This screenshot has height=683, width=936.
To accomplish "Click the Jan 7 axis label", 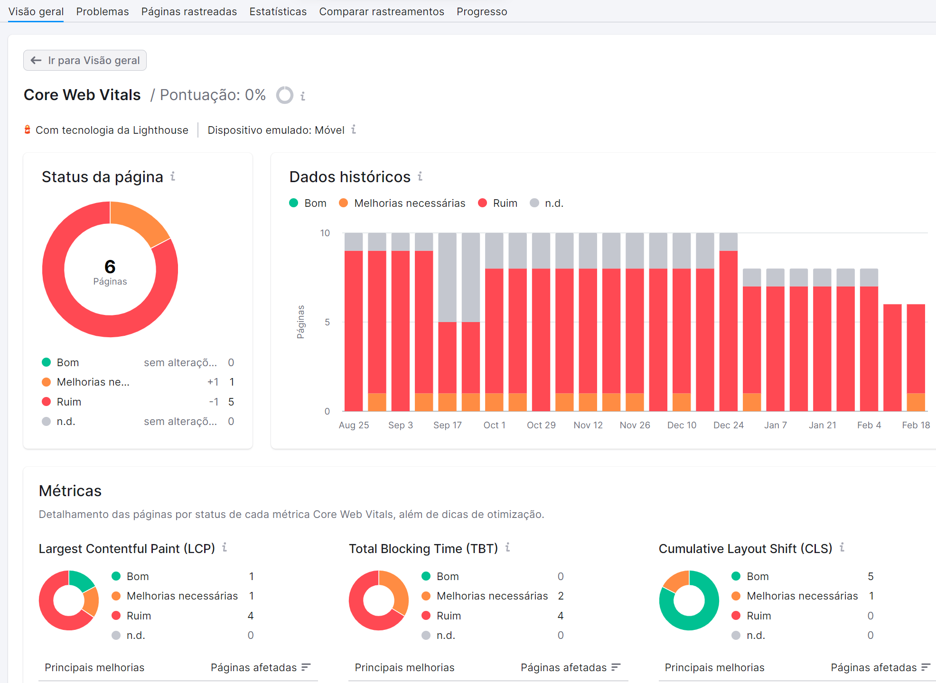I will coord(776,425).
